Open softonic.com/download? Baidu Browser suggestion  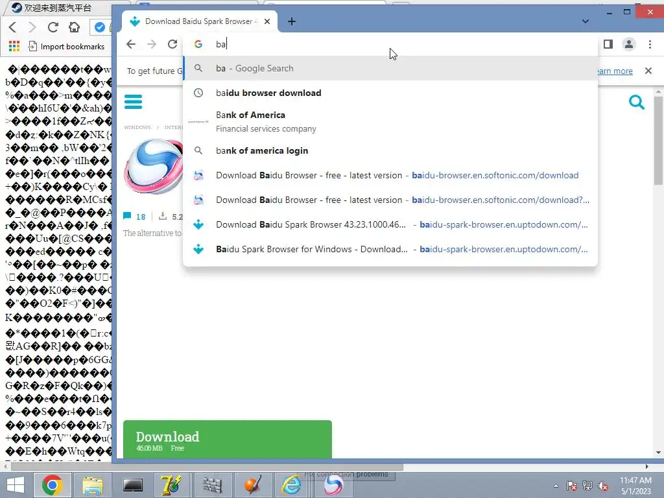[x=390, y=200]
